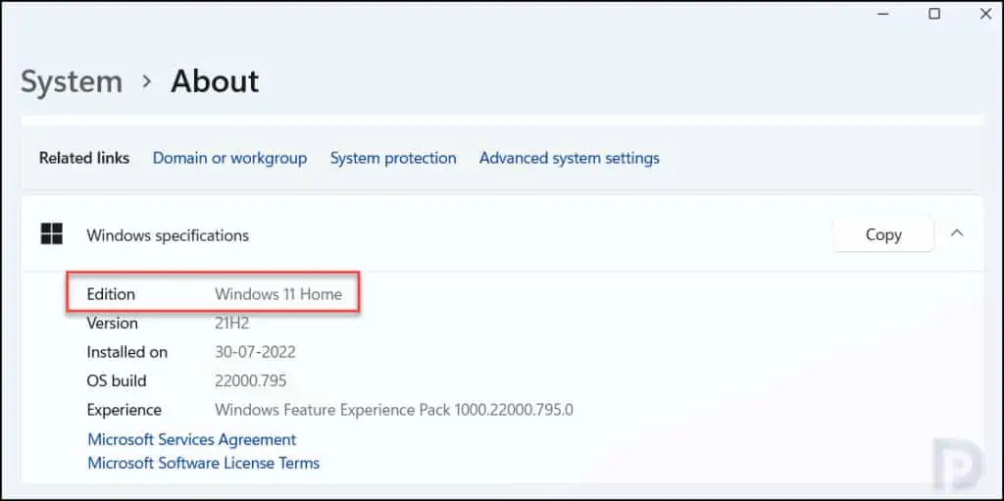
Task: Click the Edition label
Action: click(x=111, y=295)
